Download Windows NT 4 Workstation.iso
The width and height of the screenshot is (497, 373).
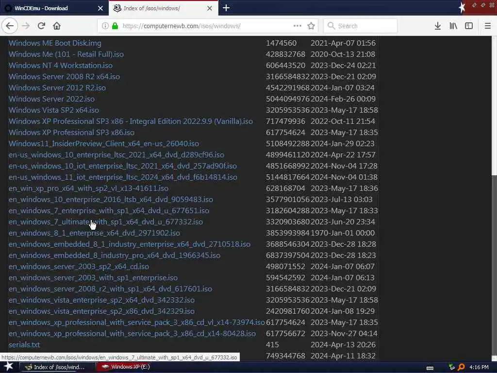click(x=61, y=66)
